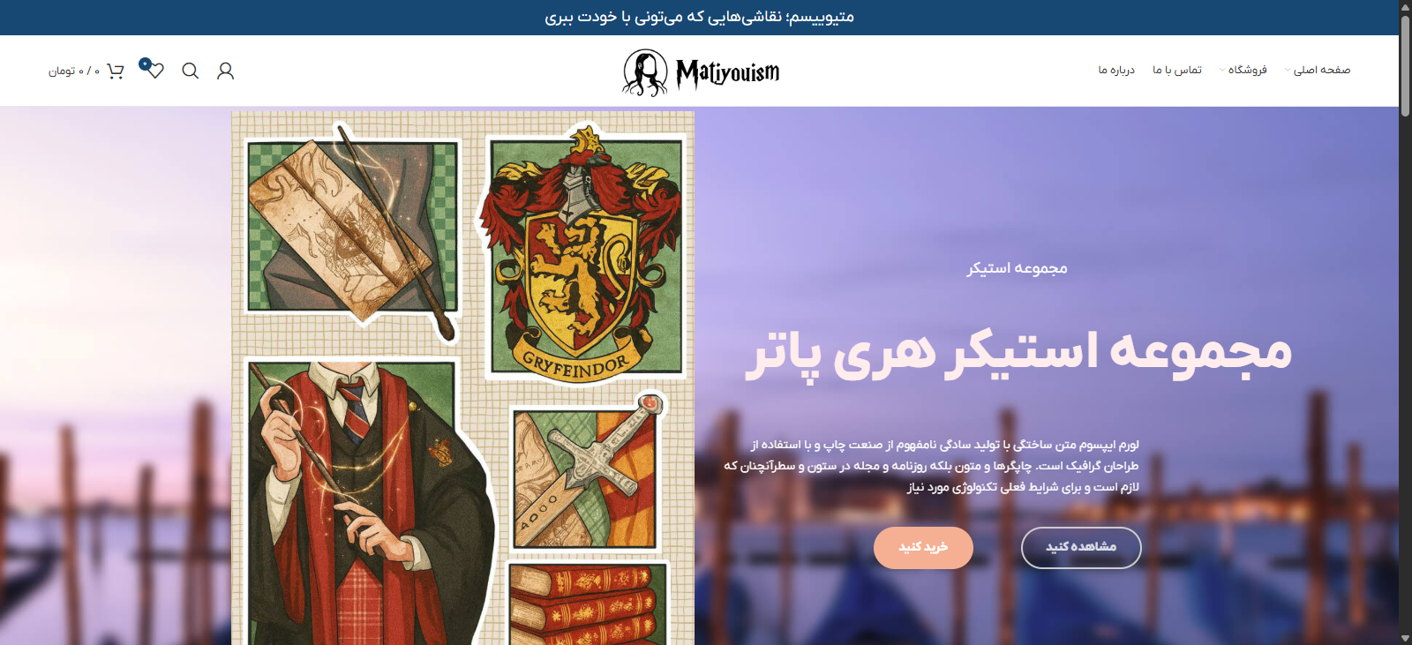The width and height of the screenshot is (1412, 645).
Task: Expand the فروشگاه menu chevron
Action: [x=1222, y=71]
